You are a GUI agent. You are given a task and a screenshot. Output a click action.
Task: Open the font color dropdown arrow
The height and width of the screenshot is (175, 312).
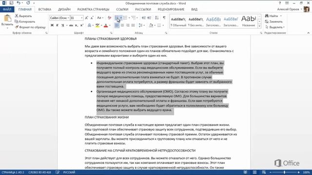pyautogui.click(x=110, y=25)
